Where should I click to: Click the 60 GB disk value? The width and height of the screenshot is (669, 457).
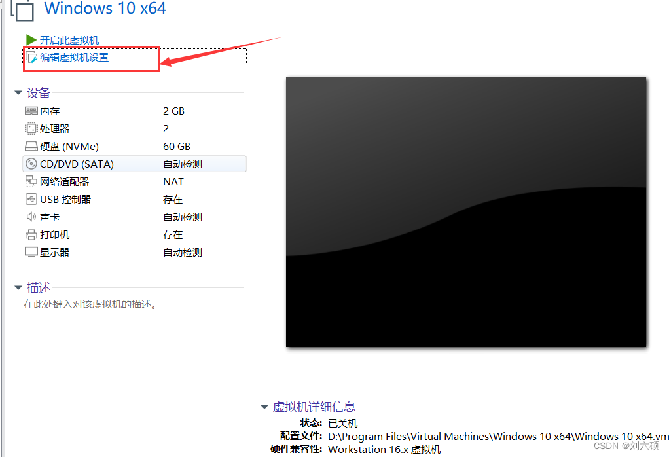click(x=177, y=147)
